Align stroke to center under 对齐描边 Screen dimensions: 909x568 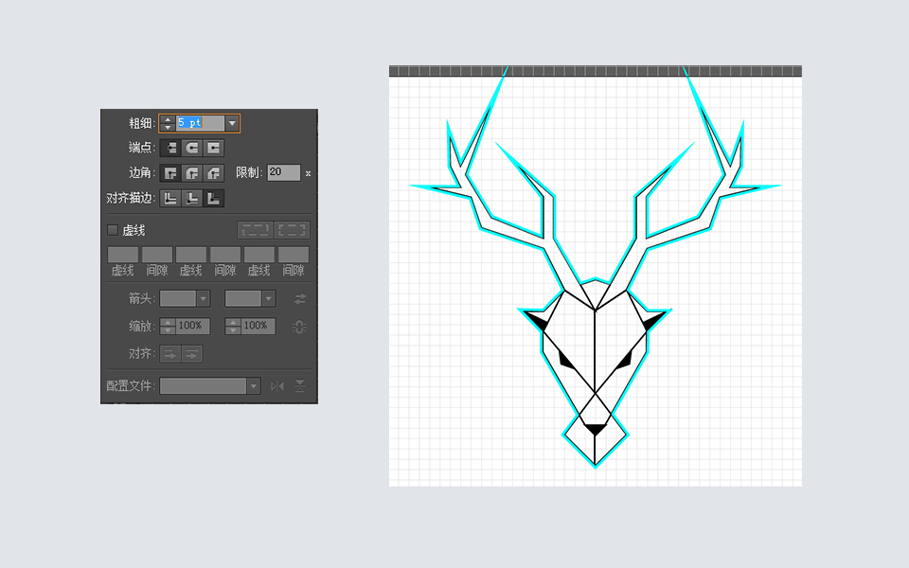(x=170, y=198)
